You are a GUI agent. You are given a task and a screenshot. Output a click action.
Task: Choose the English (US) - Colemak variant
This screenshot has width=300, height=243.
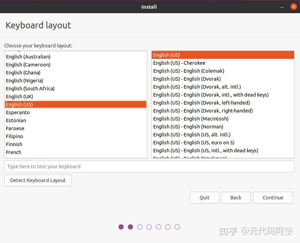(x=188, y=71)
